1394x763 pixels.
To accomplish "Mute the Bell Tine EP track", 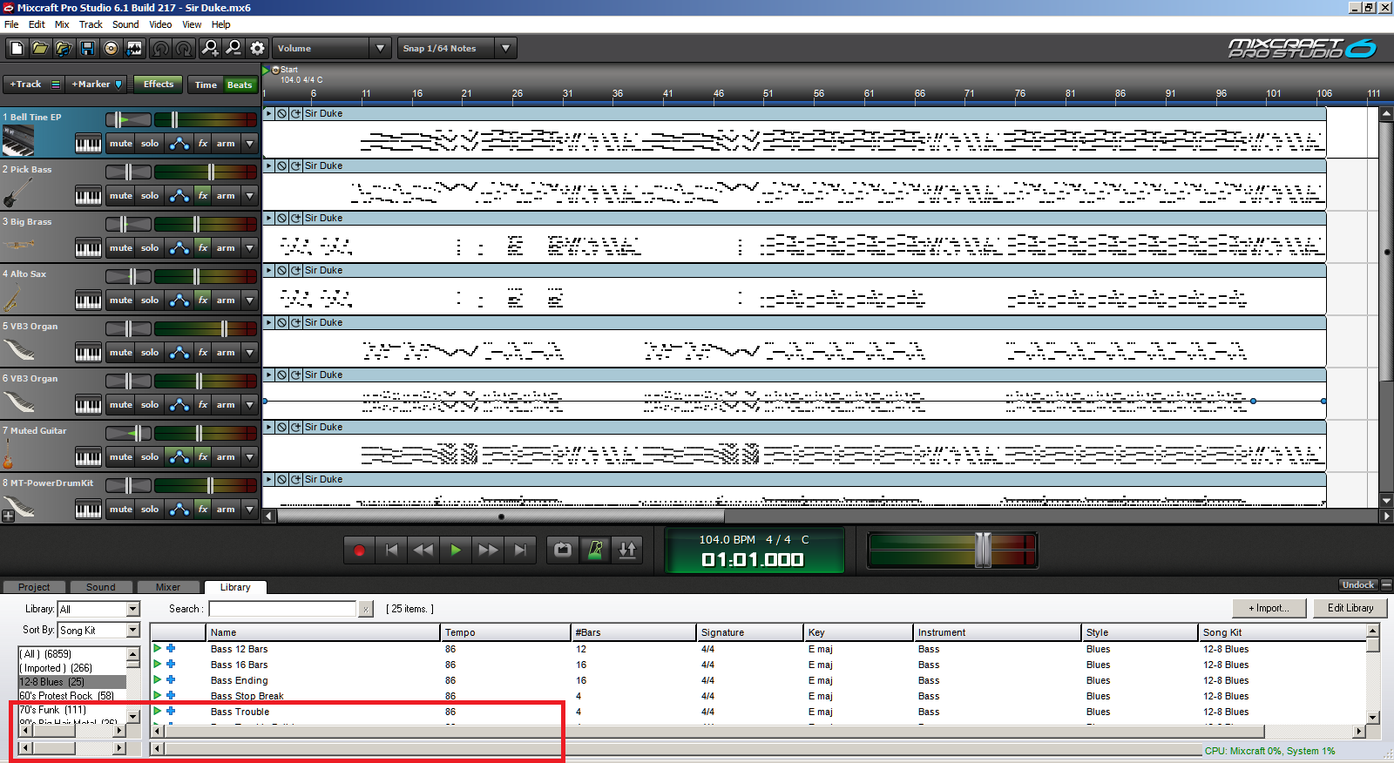I will click(121, 144).
